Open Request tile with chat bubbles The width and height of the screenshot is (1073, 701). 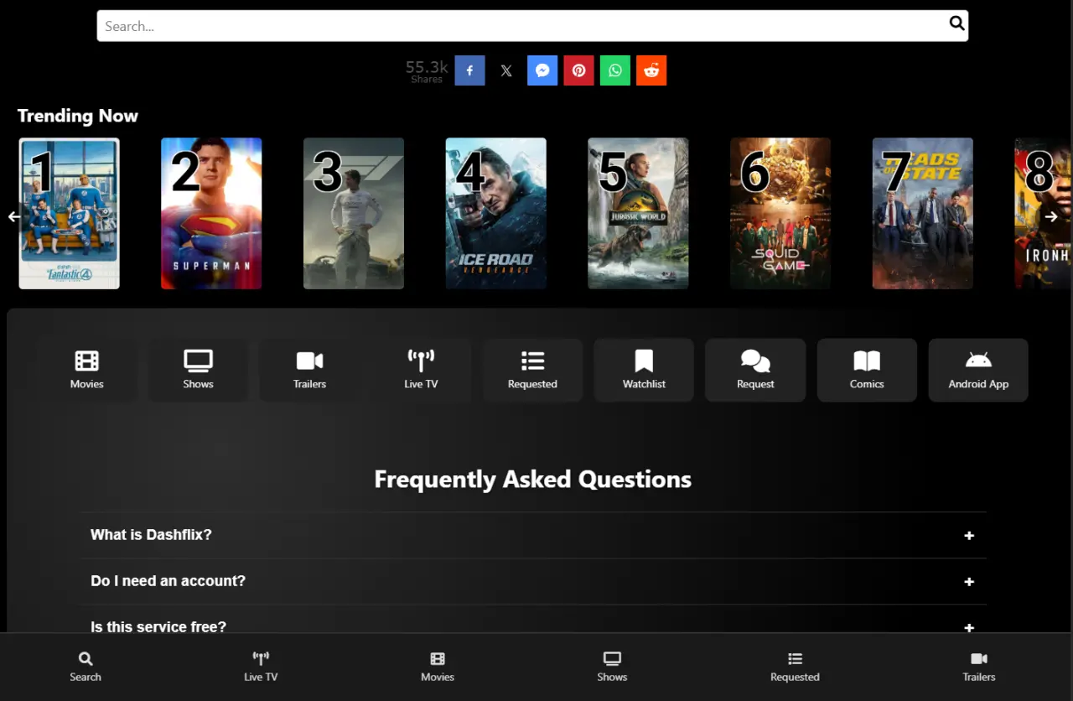pyautogui.click(x=755, y=370)
